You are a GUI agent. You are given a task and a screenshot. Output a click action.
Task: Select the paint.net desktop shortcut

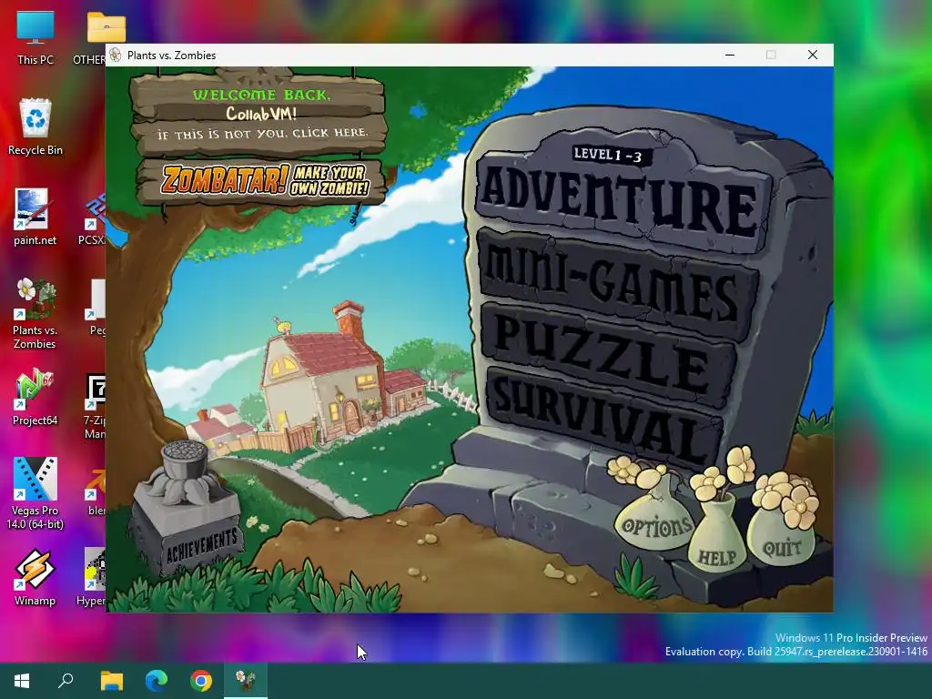(35, 218)
